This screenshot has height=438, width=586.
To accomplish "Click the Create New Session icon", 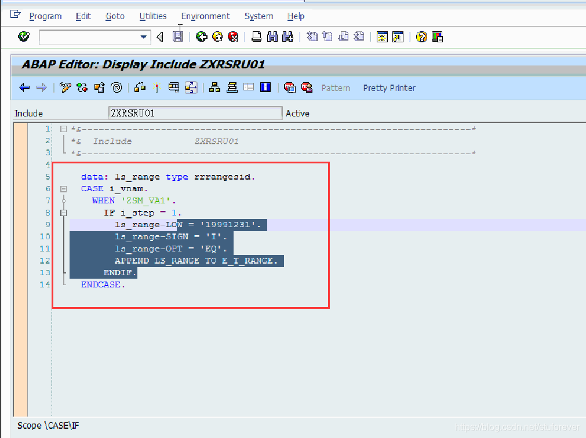I will (382, 36).
